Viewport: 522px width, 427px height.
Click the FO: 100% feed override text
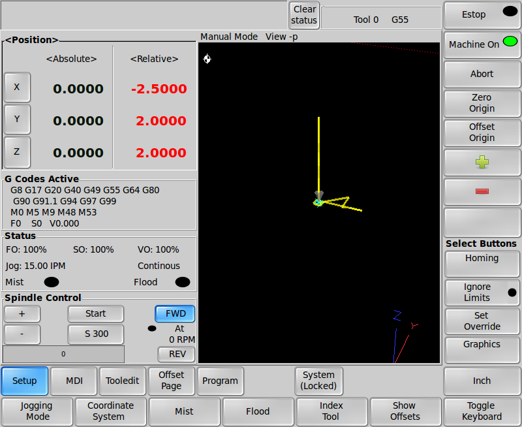click(26, 250)
